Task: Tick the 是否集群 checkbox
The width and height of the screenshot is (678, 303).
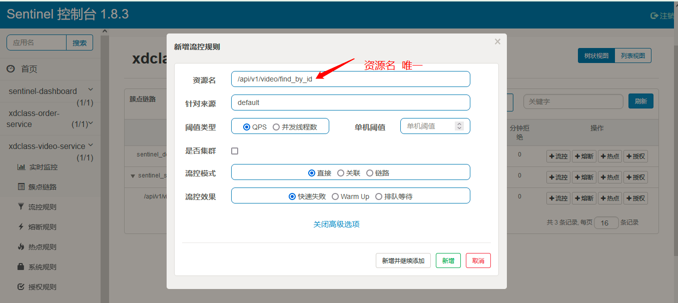Action: pos(235,151)
